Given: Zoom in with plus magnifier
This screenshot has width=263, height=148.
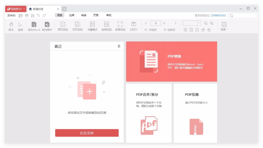Looking at the screenshot, I should click(x=212, y=23).
